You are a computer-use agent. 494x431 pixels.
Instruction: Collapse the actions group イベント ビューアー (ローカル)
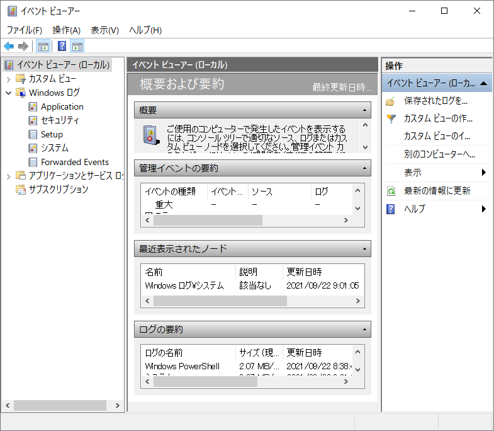tap(483, 83)
